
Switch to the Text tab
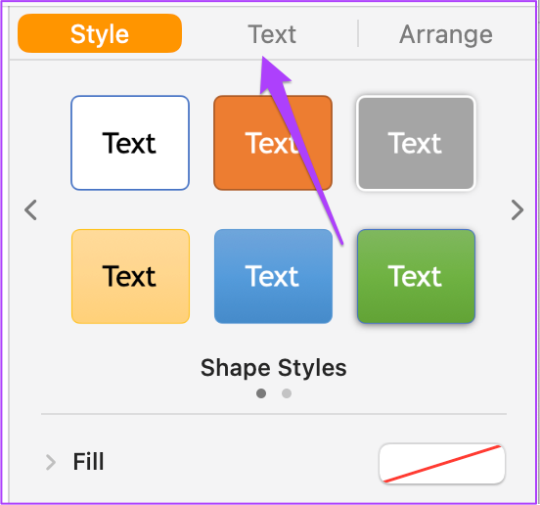(x=272, y=34)
